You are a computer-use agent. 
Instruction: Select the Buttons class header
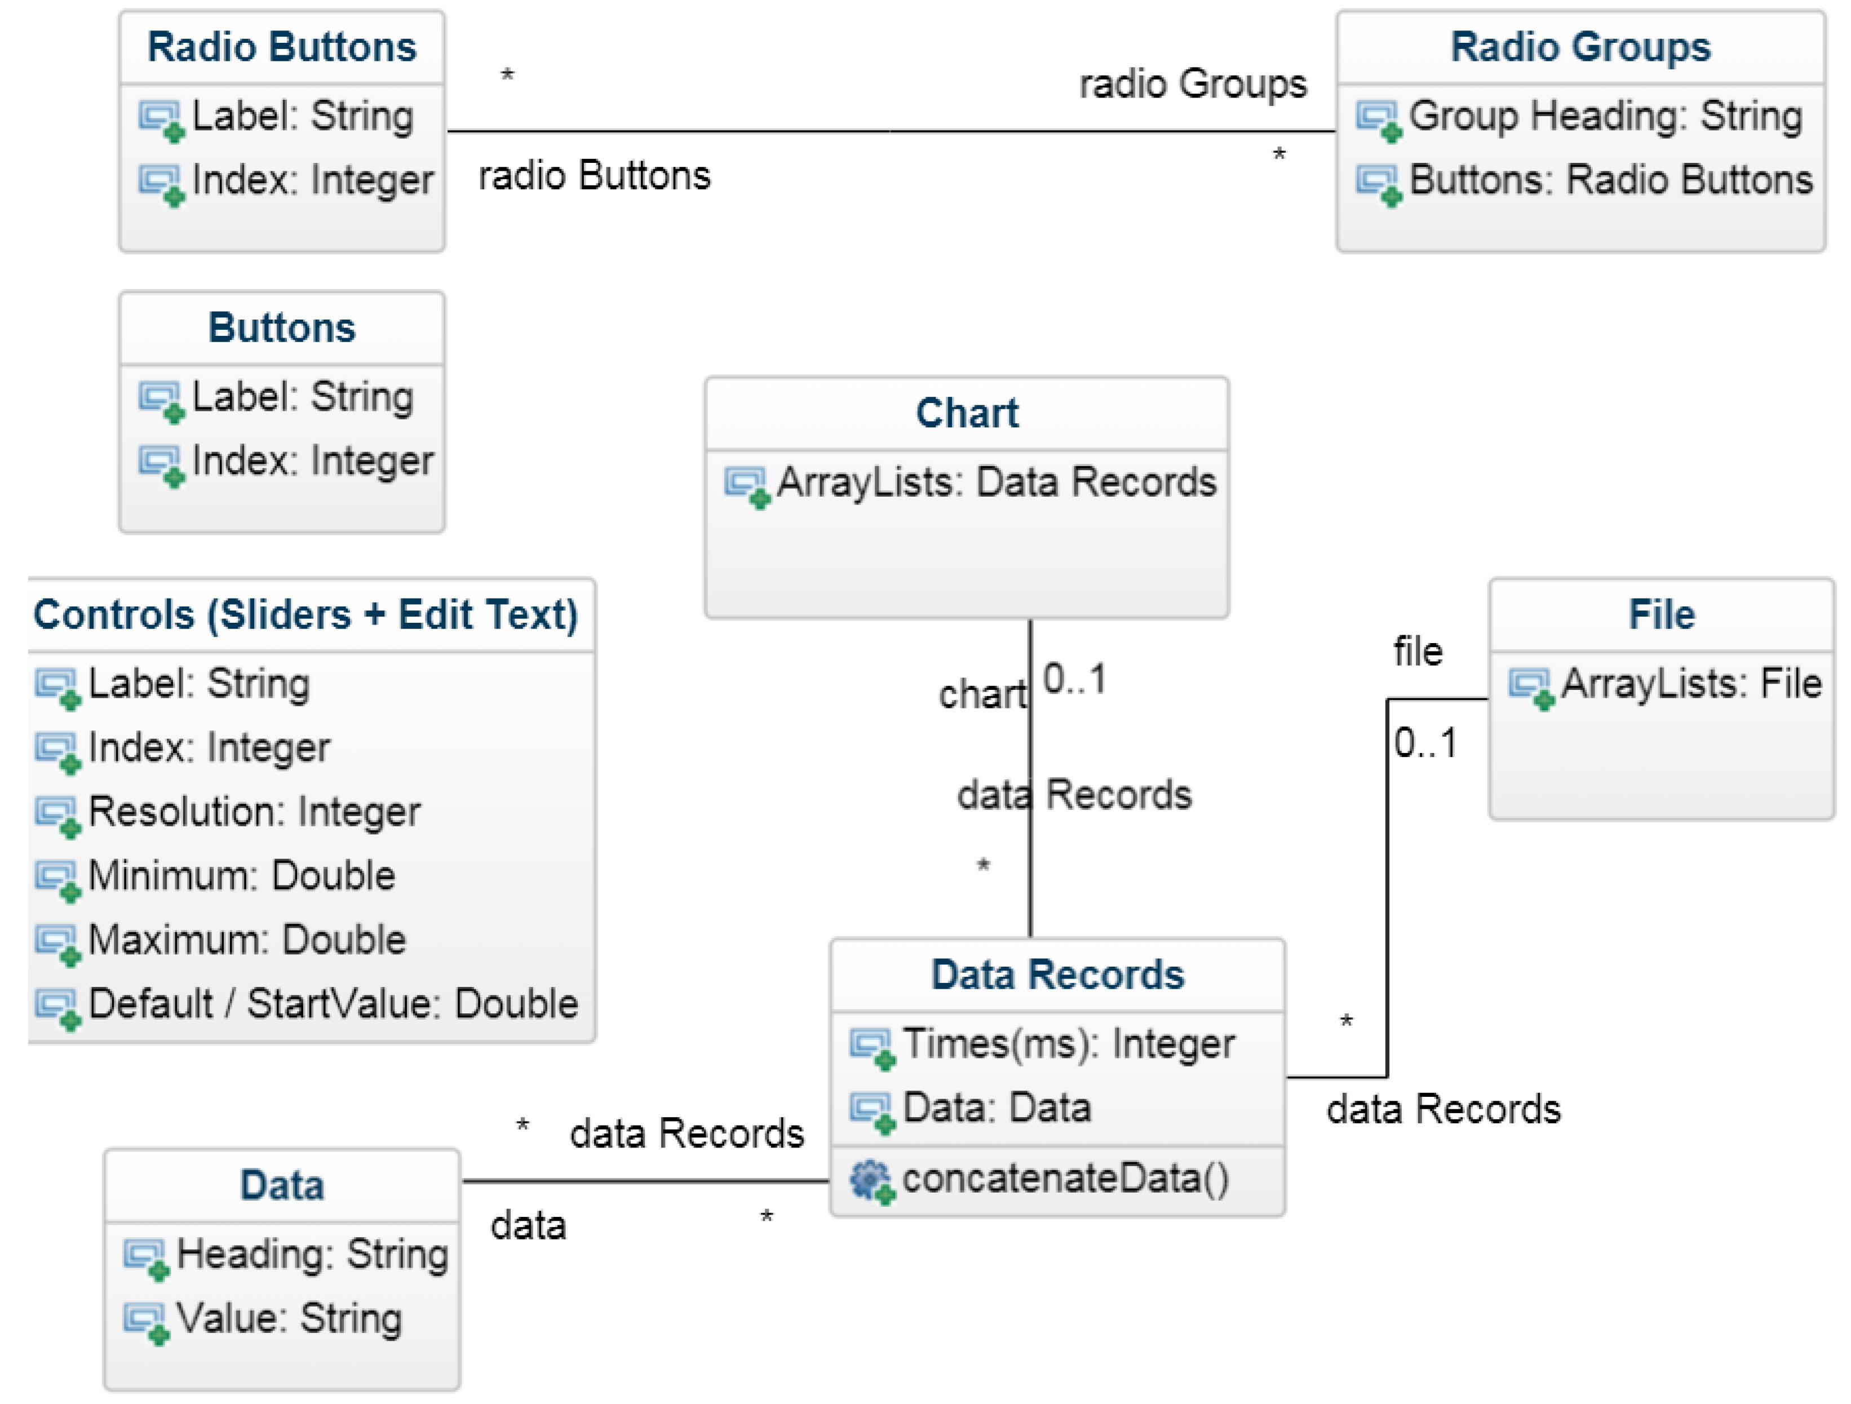pos(282,328)
